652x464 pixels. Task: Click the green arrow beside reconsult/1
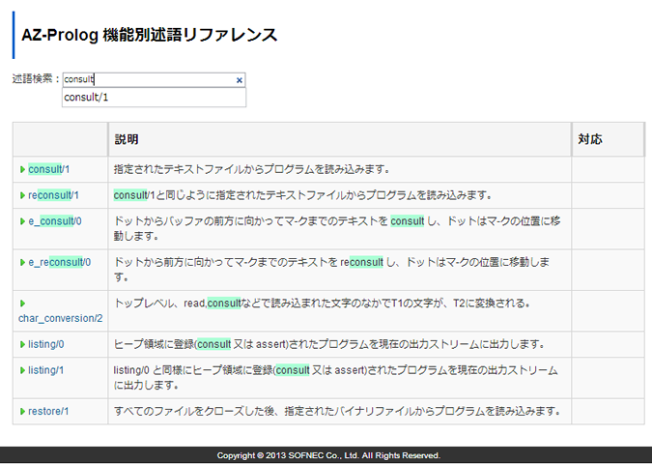click(22, 195)
